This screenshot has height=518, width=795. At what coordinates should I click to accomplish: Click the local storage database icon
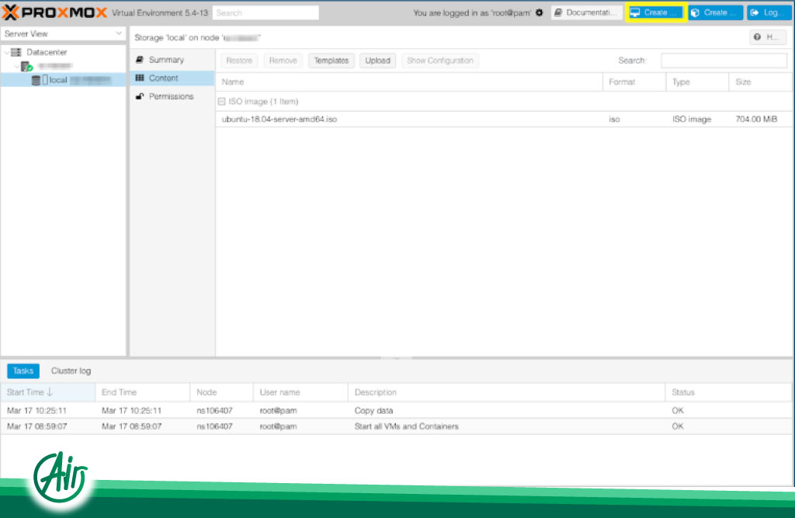click(36, 80)
